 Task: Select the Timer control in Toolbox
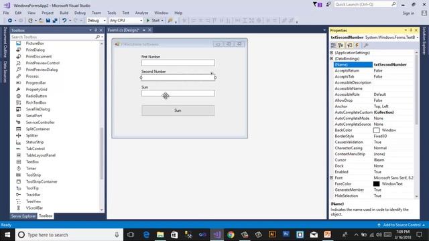point(31,168)
